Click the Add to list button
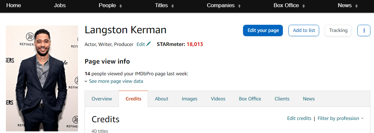 [x=304, y=30]
